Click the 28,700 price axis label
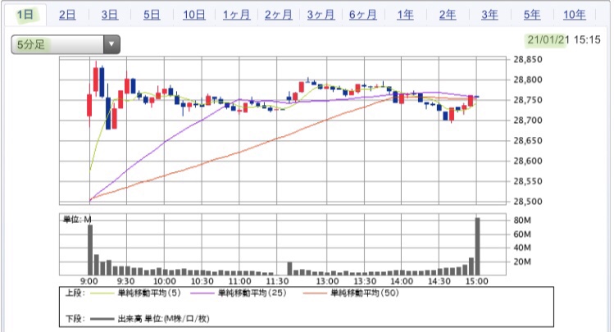 click(x=528, y=121)
